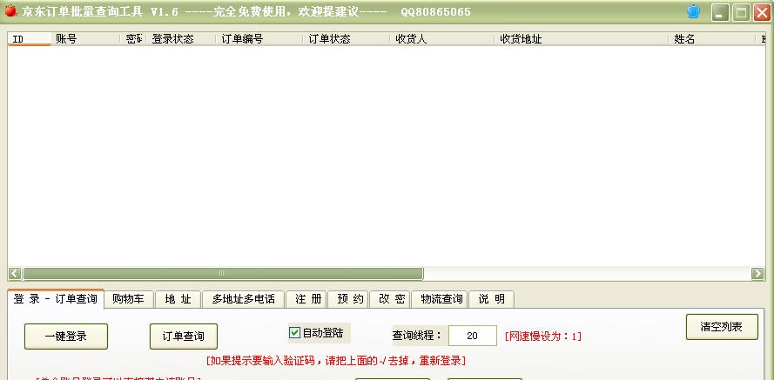Sort by the 订单状态 column header
The height and width of the screenshot is (380, 774).
click(346, 39)
